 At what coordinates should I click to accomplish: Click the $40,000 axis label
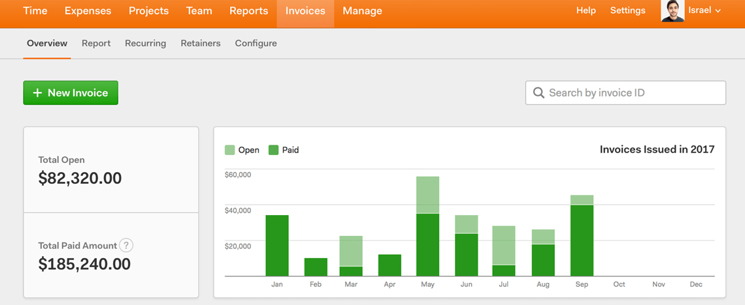238,211
